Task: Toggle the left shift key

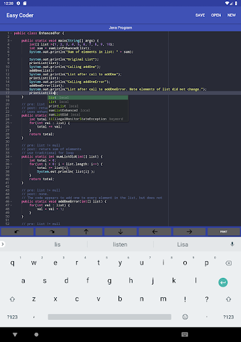Action: click(x=12, y=299)
